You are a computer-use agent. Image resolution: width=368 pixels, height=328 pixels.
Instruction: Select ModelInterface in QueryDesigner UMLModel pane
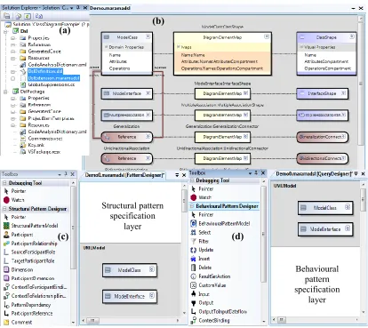tap(325, 229)
